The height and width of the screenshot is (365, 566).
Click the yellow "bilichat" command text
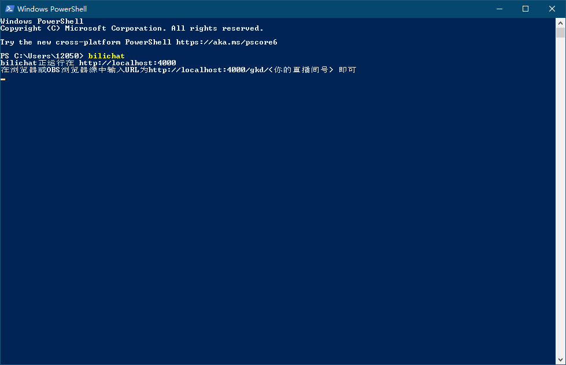[x=106, y=56]
